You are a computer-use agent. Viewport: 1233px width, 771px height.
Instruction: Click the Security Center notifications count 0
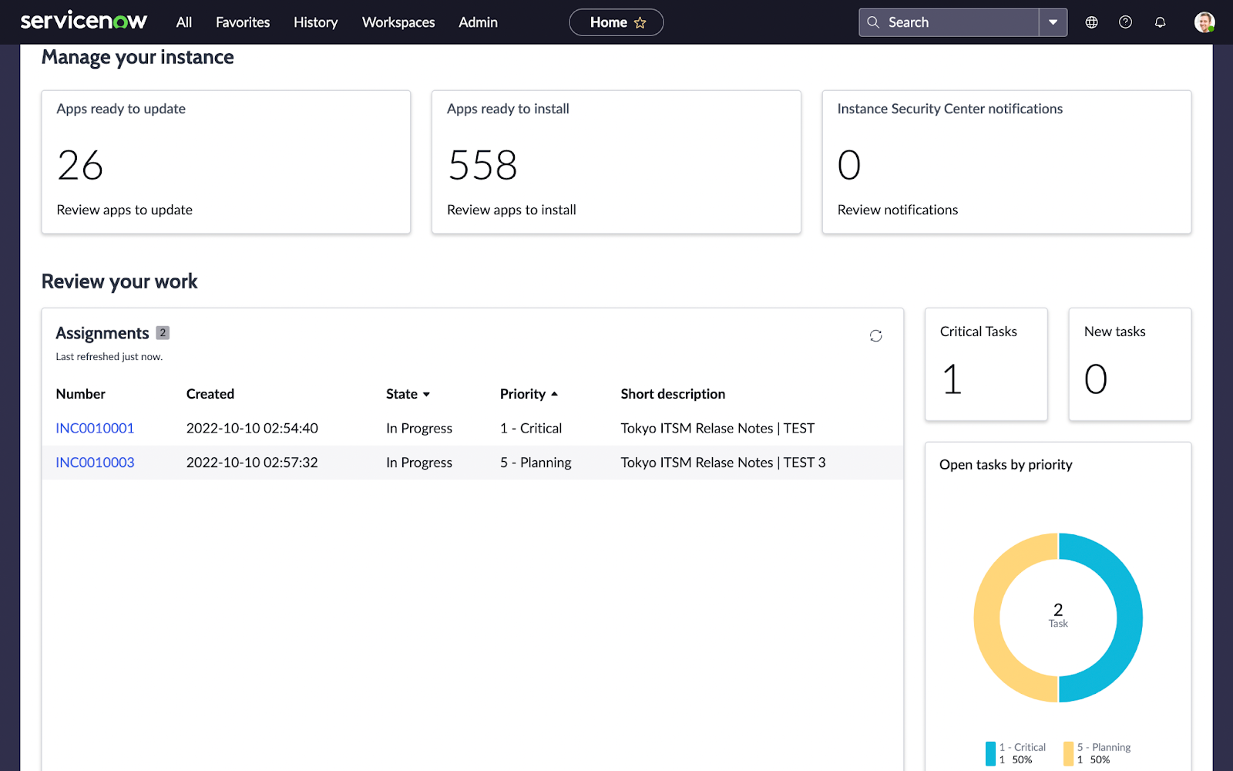point(849,165)
